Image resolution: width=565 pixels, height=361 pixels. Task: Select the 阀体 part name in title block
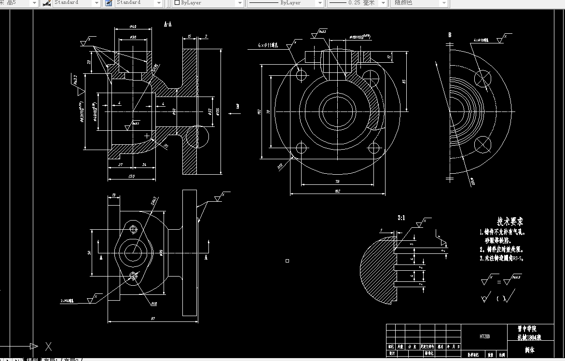pos(530,350)
